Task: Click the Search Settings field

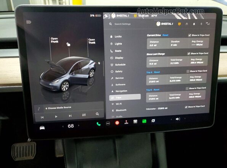Action: pos(122,24)
